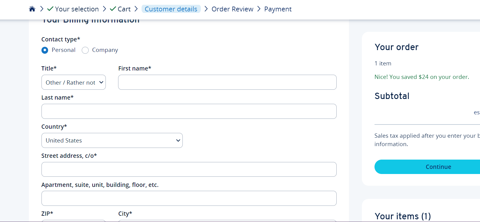Image resolution: width=480 pixels, height=222 pixels.
Task: Jump to the Payment step
Action: pos(278,9)
